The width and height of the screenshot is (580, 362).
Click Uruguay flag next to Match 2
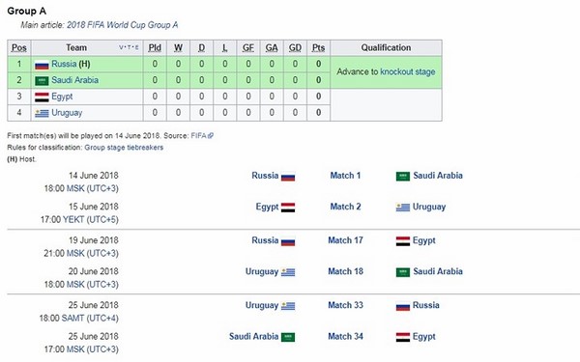coord(403,208)
